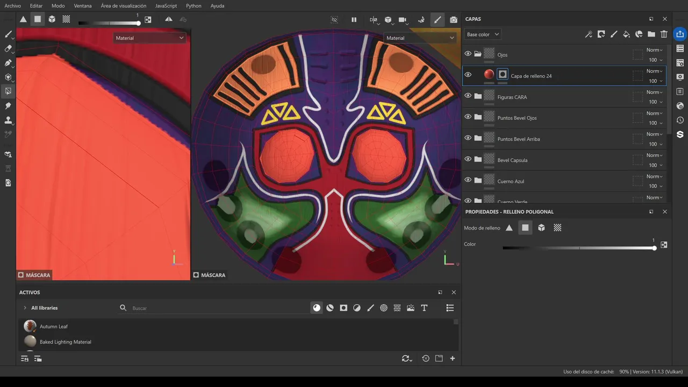Viewport: 688px width, 387px height.
Task: Open opacity dropdown of Capa de relleno 24
Action: pyautogui.click(x=656, y=81)
